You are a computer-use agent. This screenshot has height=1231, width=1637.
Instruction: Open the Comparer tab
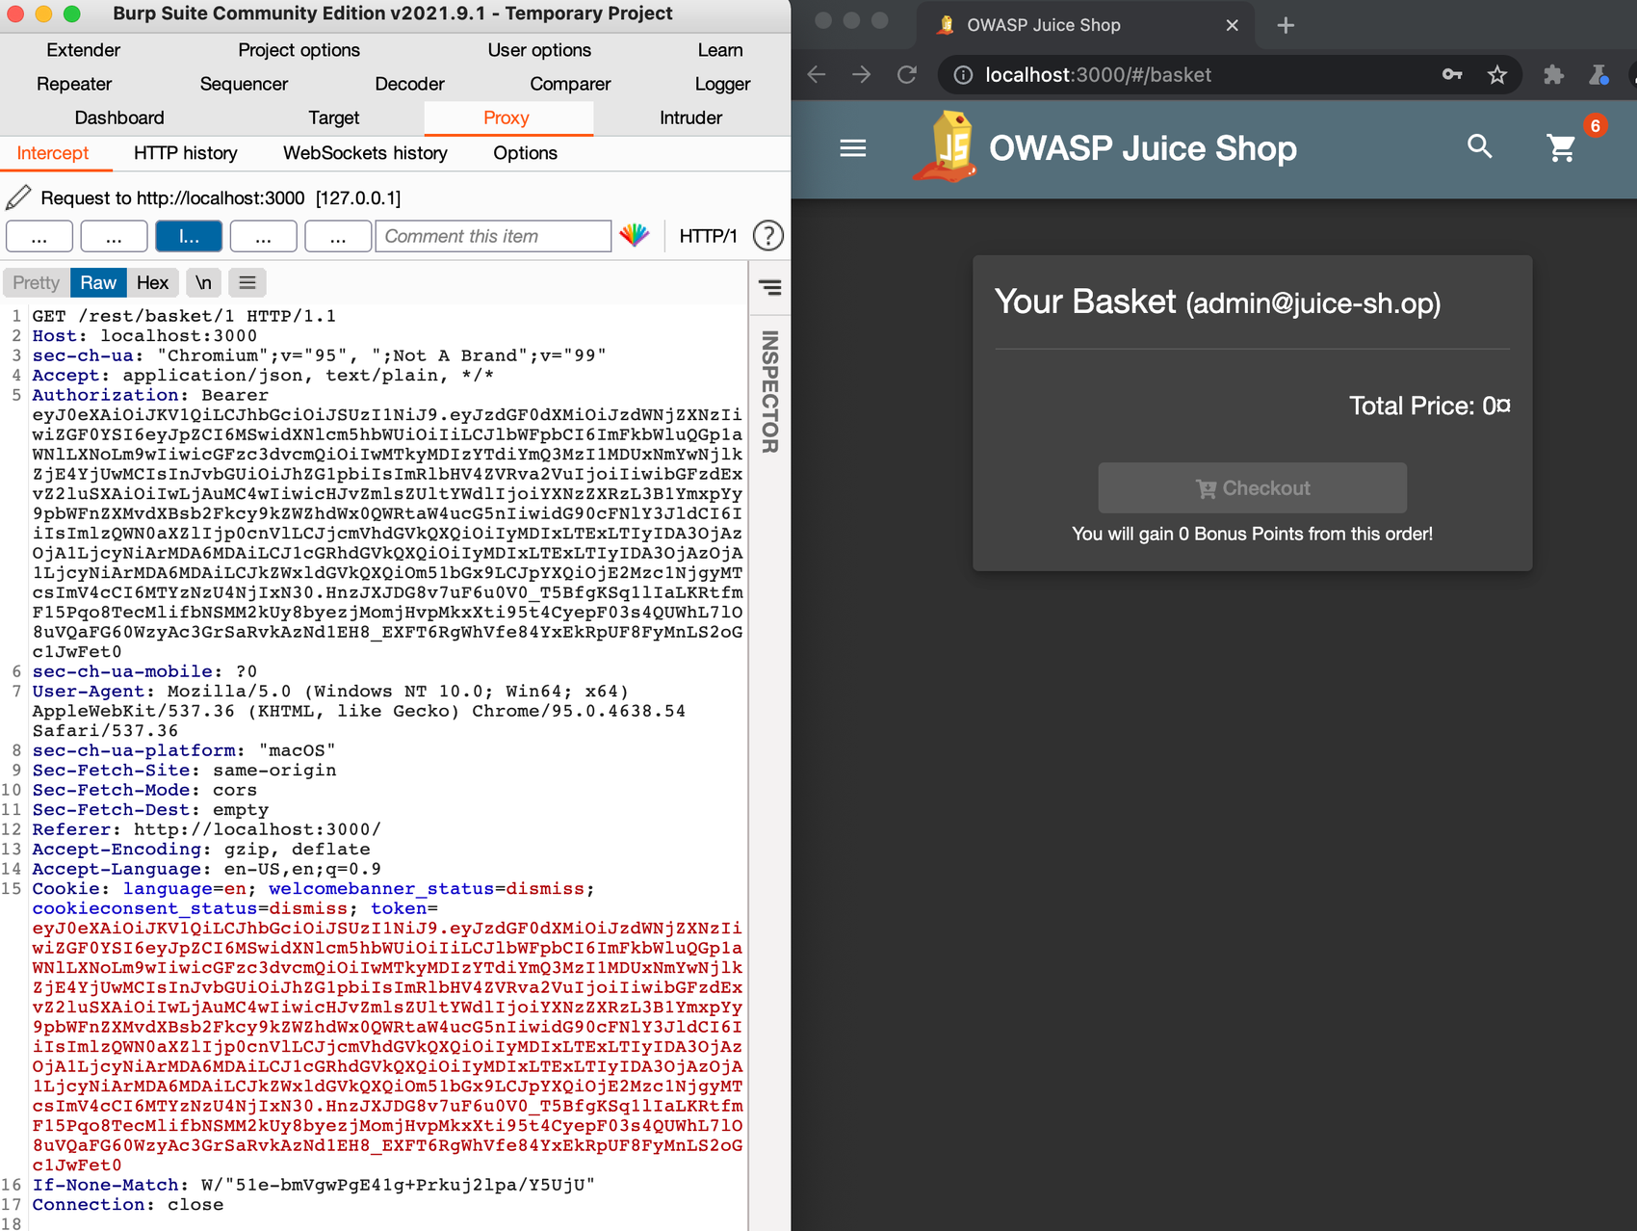[570, 84]
